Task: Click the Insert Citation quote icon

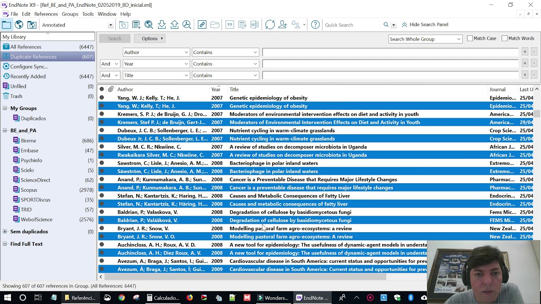Action: (x=230, y=25)
